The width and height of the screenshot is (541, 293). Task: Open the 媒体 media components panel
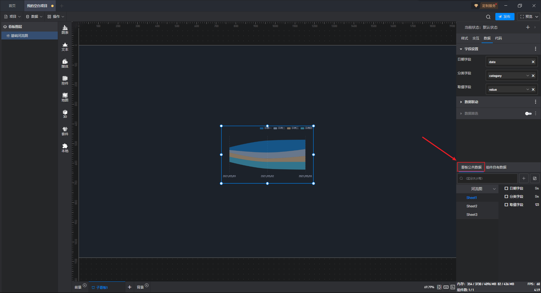(x=65, y=63)
